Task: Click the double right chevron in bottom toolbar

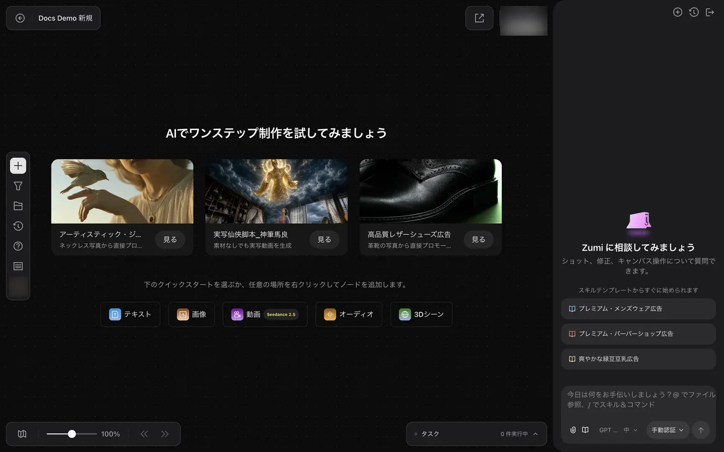Action: pyautogui.click(x=165, y=434)
